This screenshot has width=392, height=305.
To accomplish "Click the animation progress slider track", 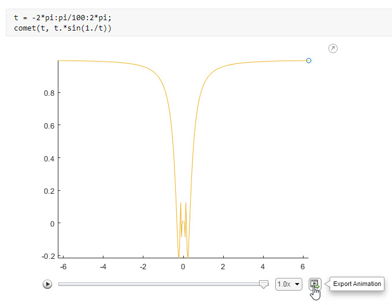I will coord(163,284).
